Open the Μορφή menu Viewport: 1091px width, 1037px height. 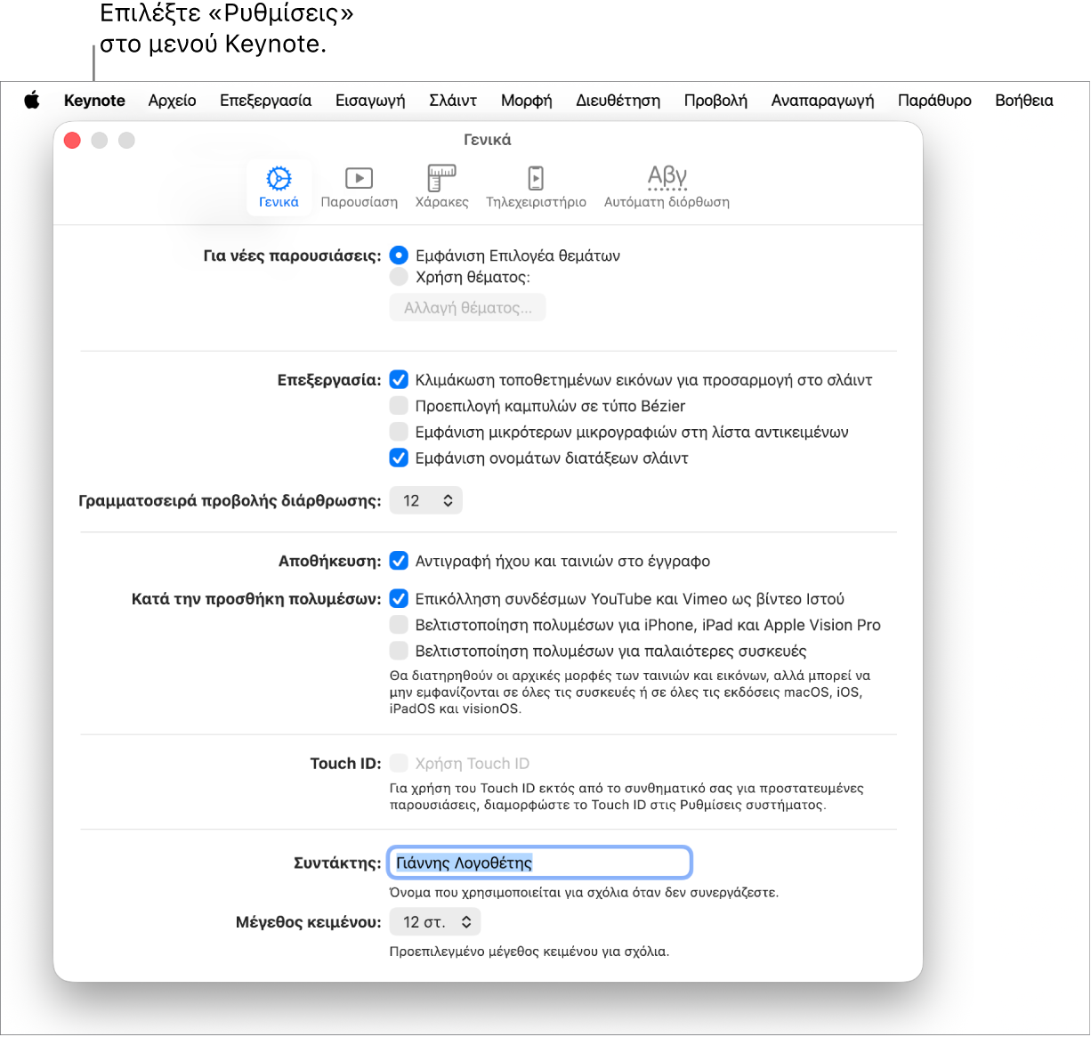point(526,101)
